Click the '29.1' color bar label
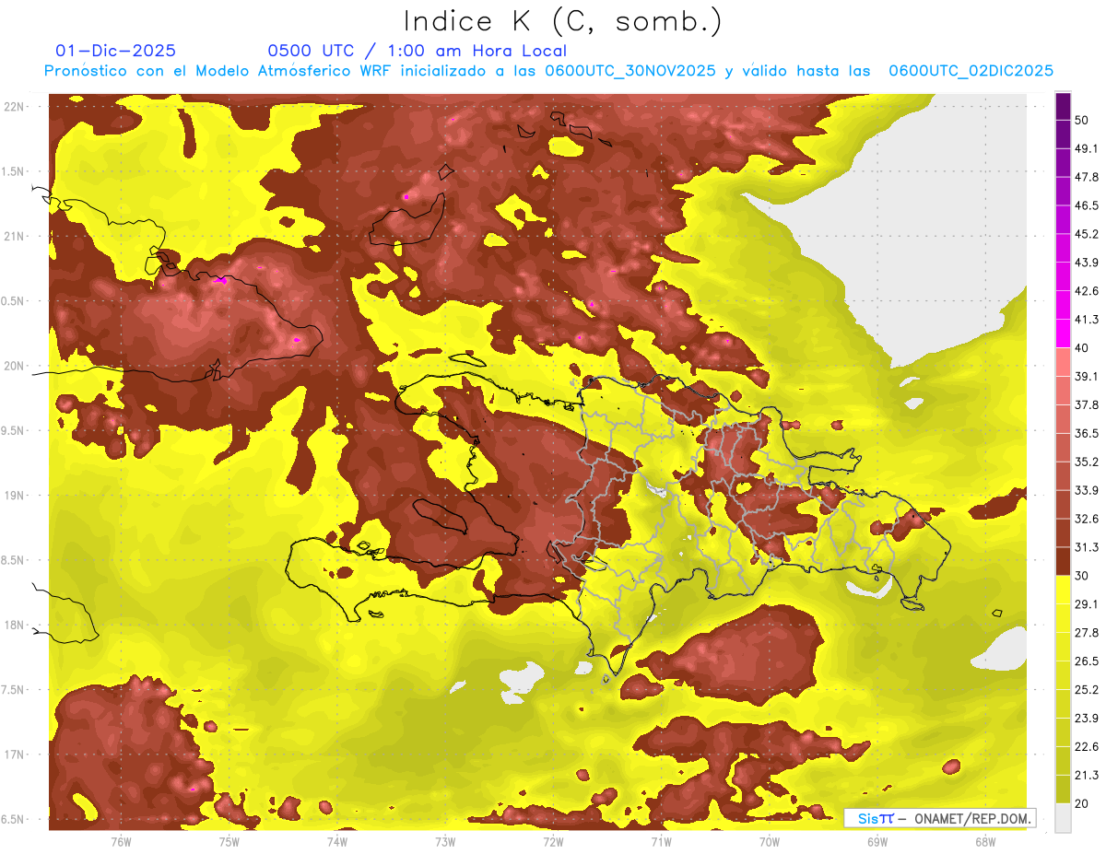The width and height of the screenshot is (1106, 854). point(1087,604)
